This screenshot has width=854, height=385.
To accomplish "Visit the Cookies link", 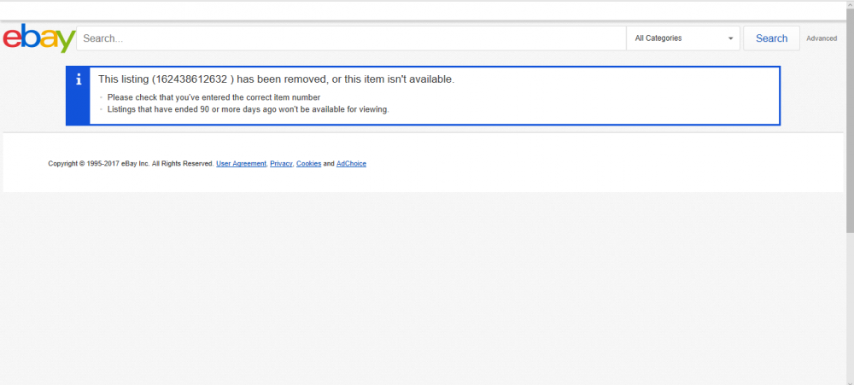I will [308, 164].
